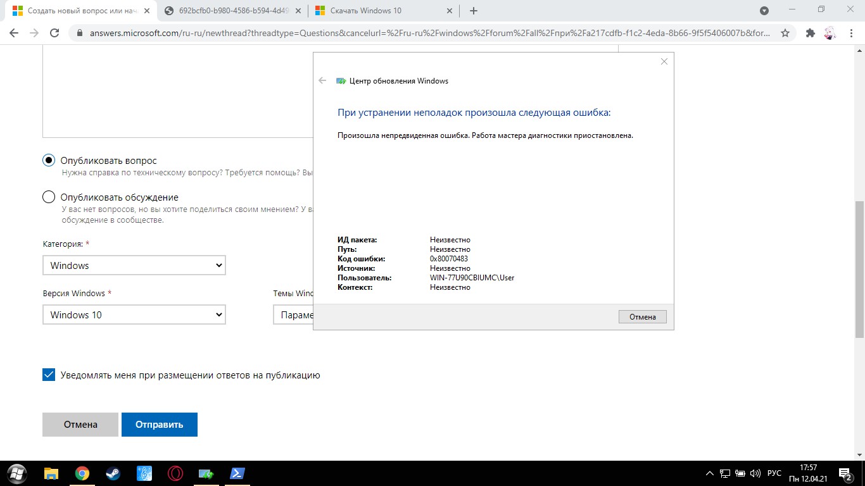The width and height of the screenshot is (865, 486).
Task: Click the page vertical scrollbar thumb
Action: click(x=859, y=270)
